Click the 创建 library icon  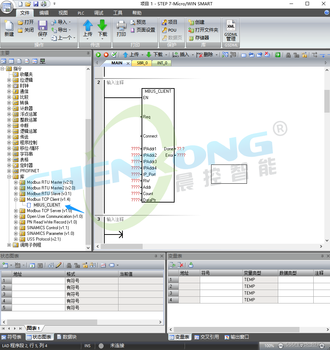click(191, 22)
